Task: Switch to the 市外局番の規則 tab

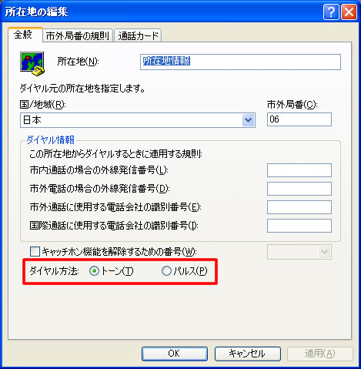Action: [78, 35]
